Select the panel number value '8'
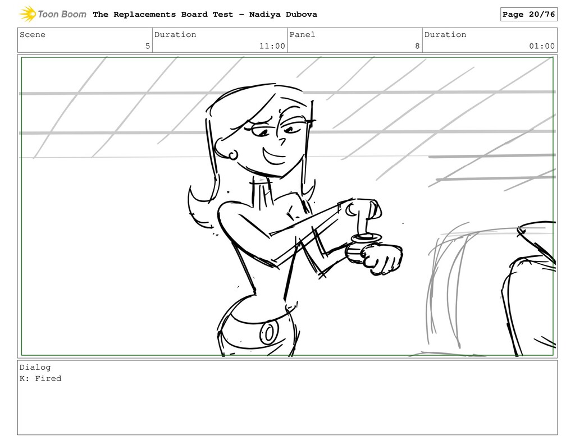The height and width of the screenshot is (445, 575). [417, 46]
